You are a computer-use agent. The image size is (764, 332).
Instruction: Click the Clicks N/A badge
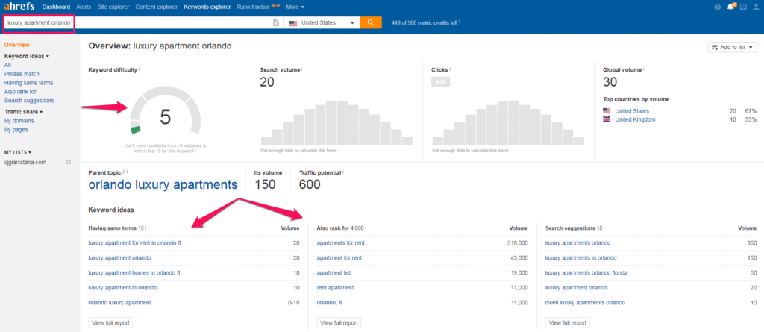pyautogui.click(x=440, y=82)
